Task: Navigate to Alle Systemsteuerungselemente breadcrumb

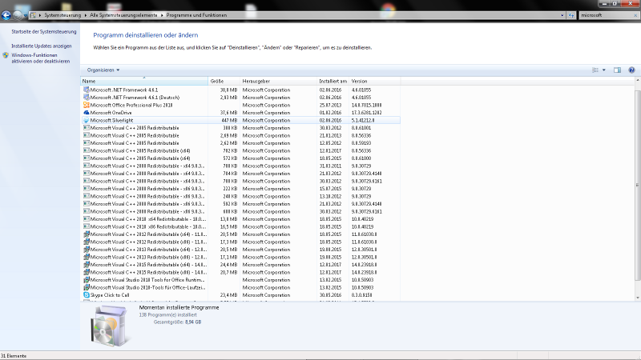Action: [x=123, y=15]
